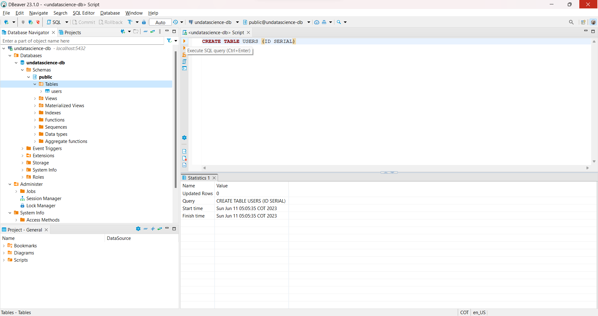The height and width of the screenshot is (316, 598).
Task: Click the Explain execution plan icon
Action: (x=184, y=62)
